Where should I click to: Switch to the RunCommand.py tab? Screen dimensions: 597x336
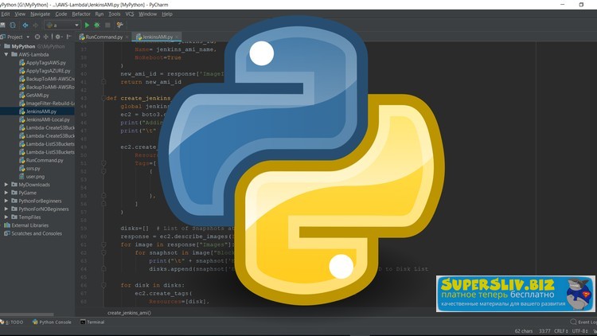tap(103, 37)
